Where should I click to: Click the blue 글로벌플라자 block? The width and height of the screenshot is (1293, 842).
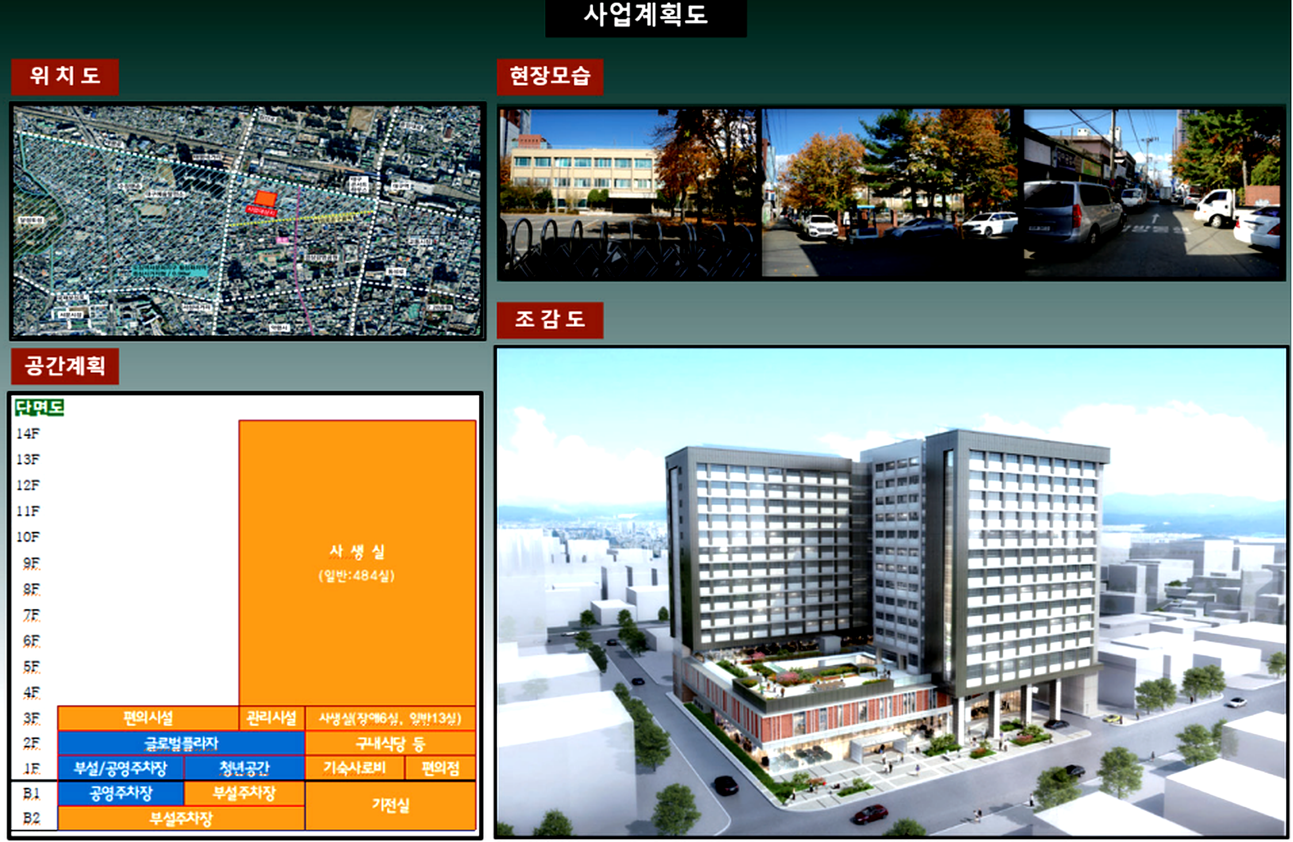tap(181, 743)
